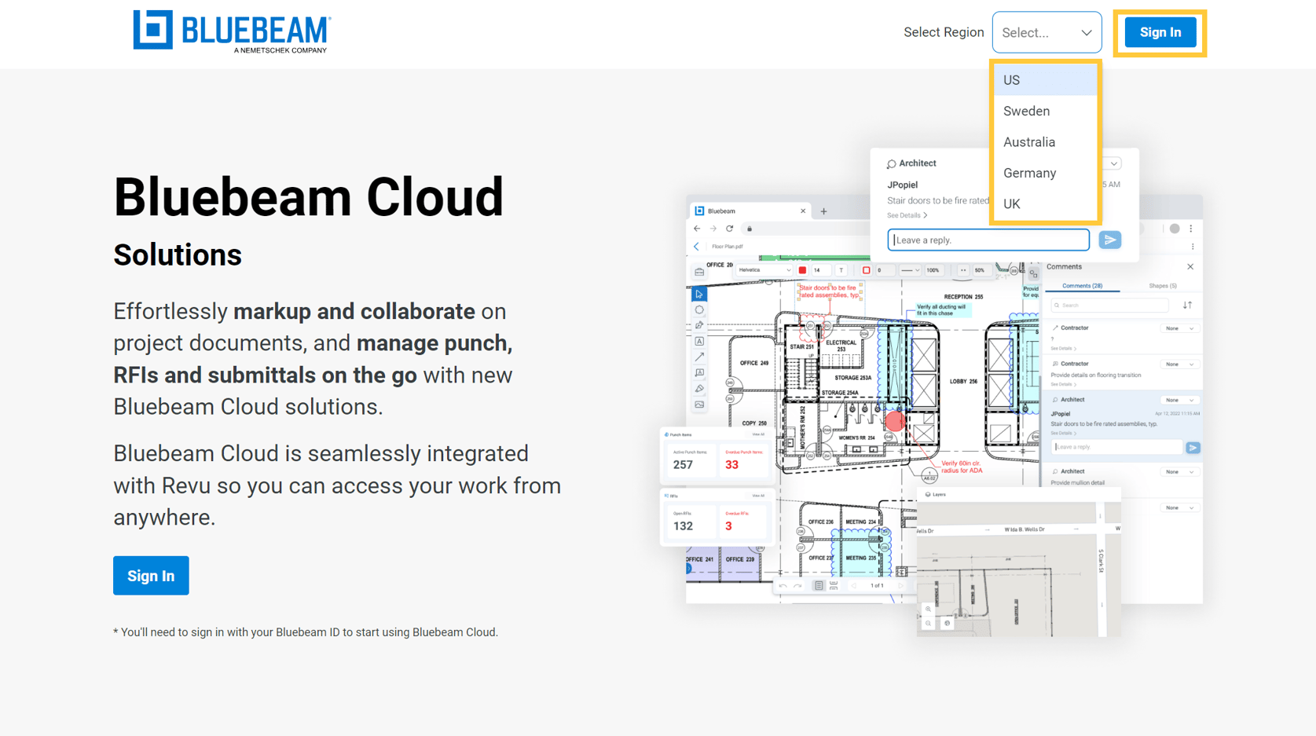
Task: Toggle single-page view mode in the bottom toolbar
Action: [819, 586]
